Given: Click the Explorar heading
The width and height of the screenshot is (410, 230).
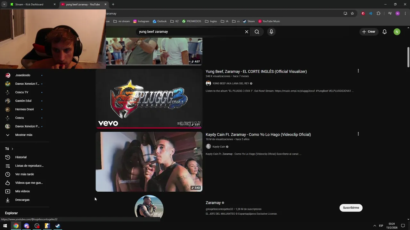Looking at the screenshot, I should [x=11, y=213].
